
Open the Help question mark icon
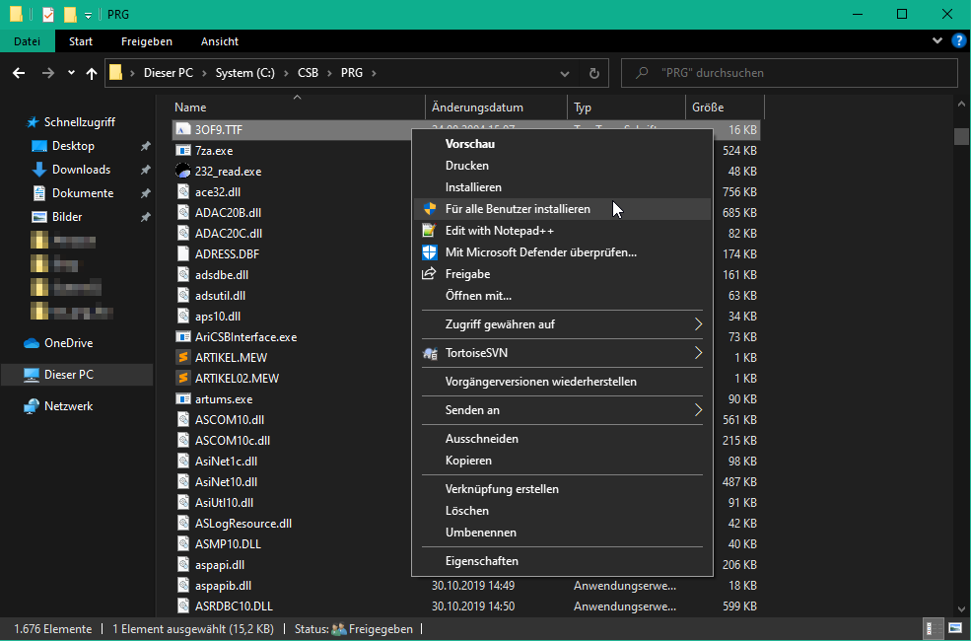point(958,41)
